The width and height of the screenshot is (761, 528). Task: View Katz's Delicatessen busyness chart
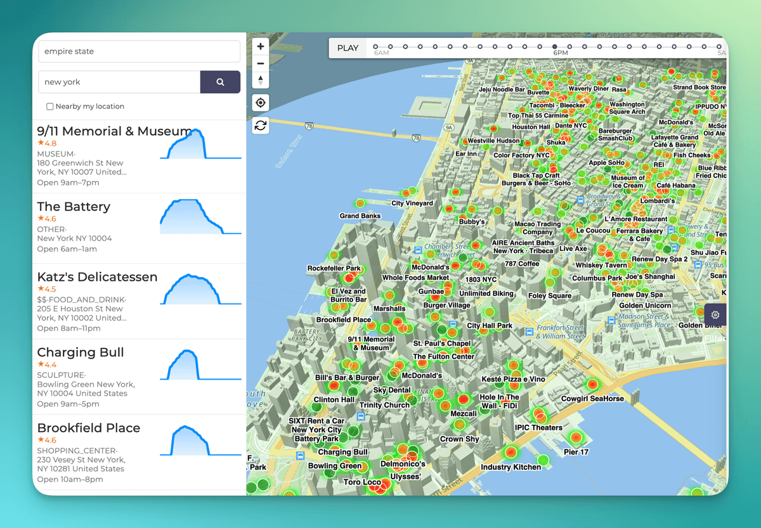pyautogui.click(x=200, y=290)
